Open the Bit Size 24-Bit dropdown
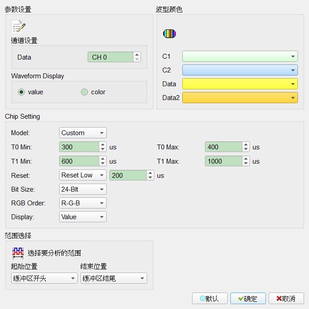 [83, 189]
